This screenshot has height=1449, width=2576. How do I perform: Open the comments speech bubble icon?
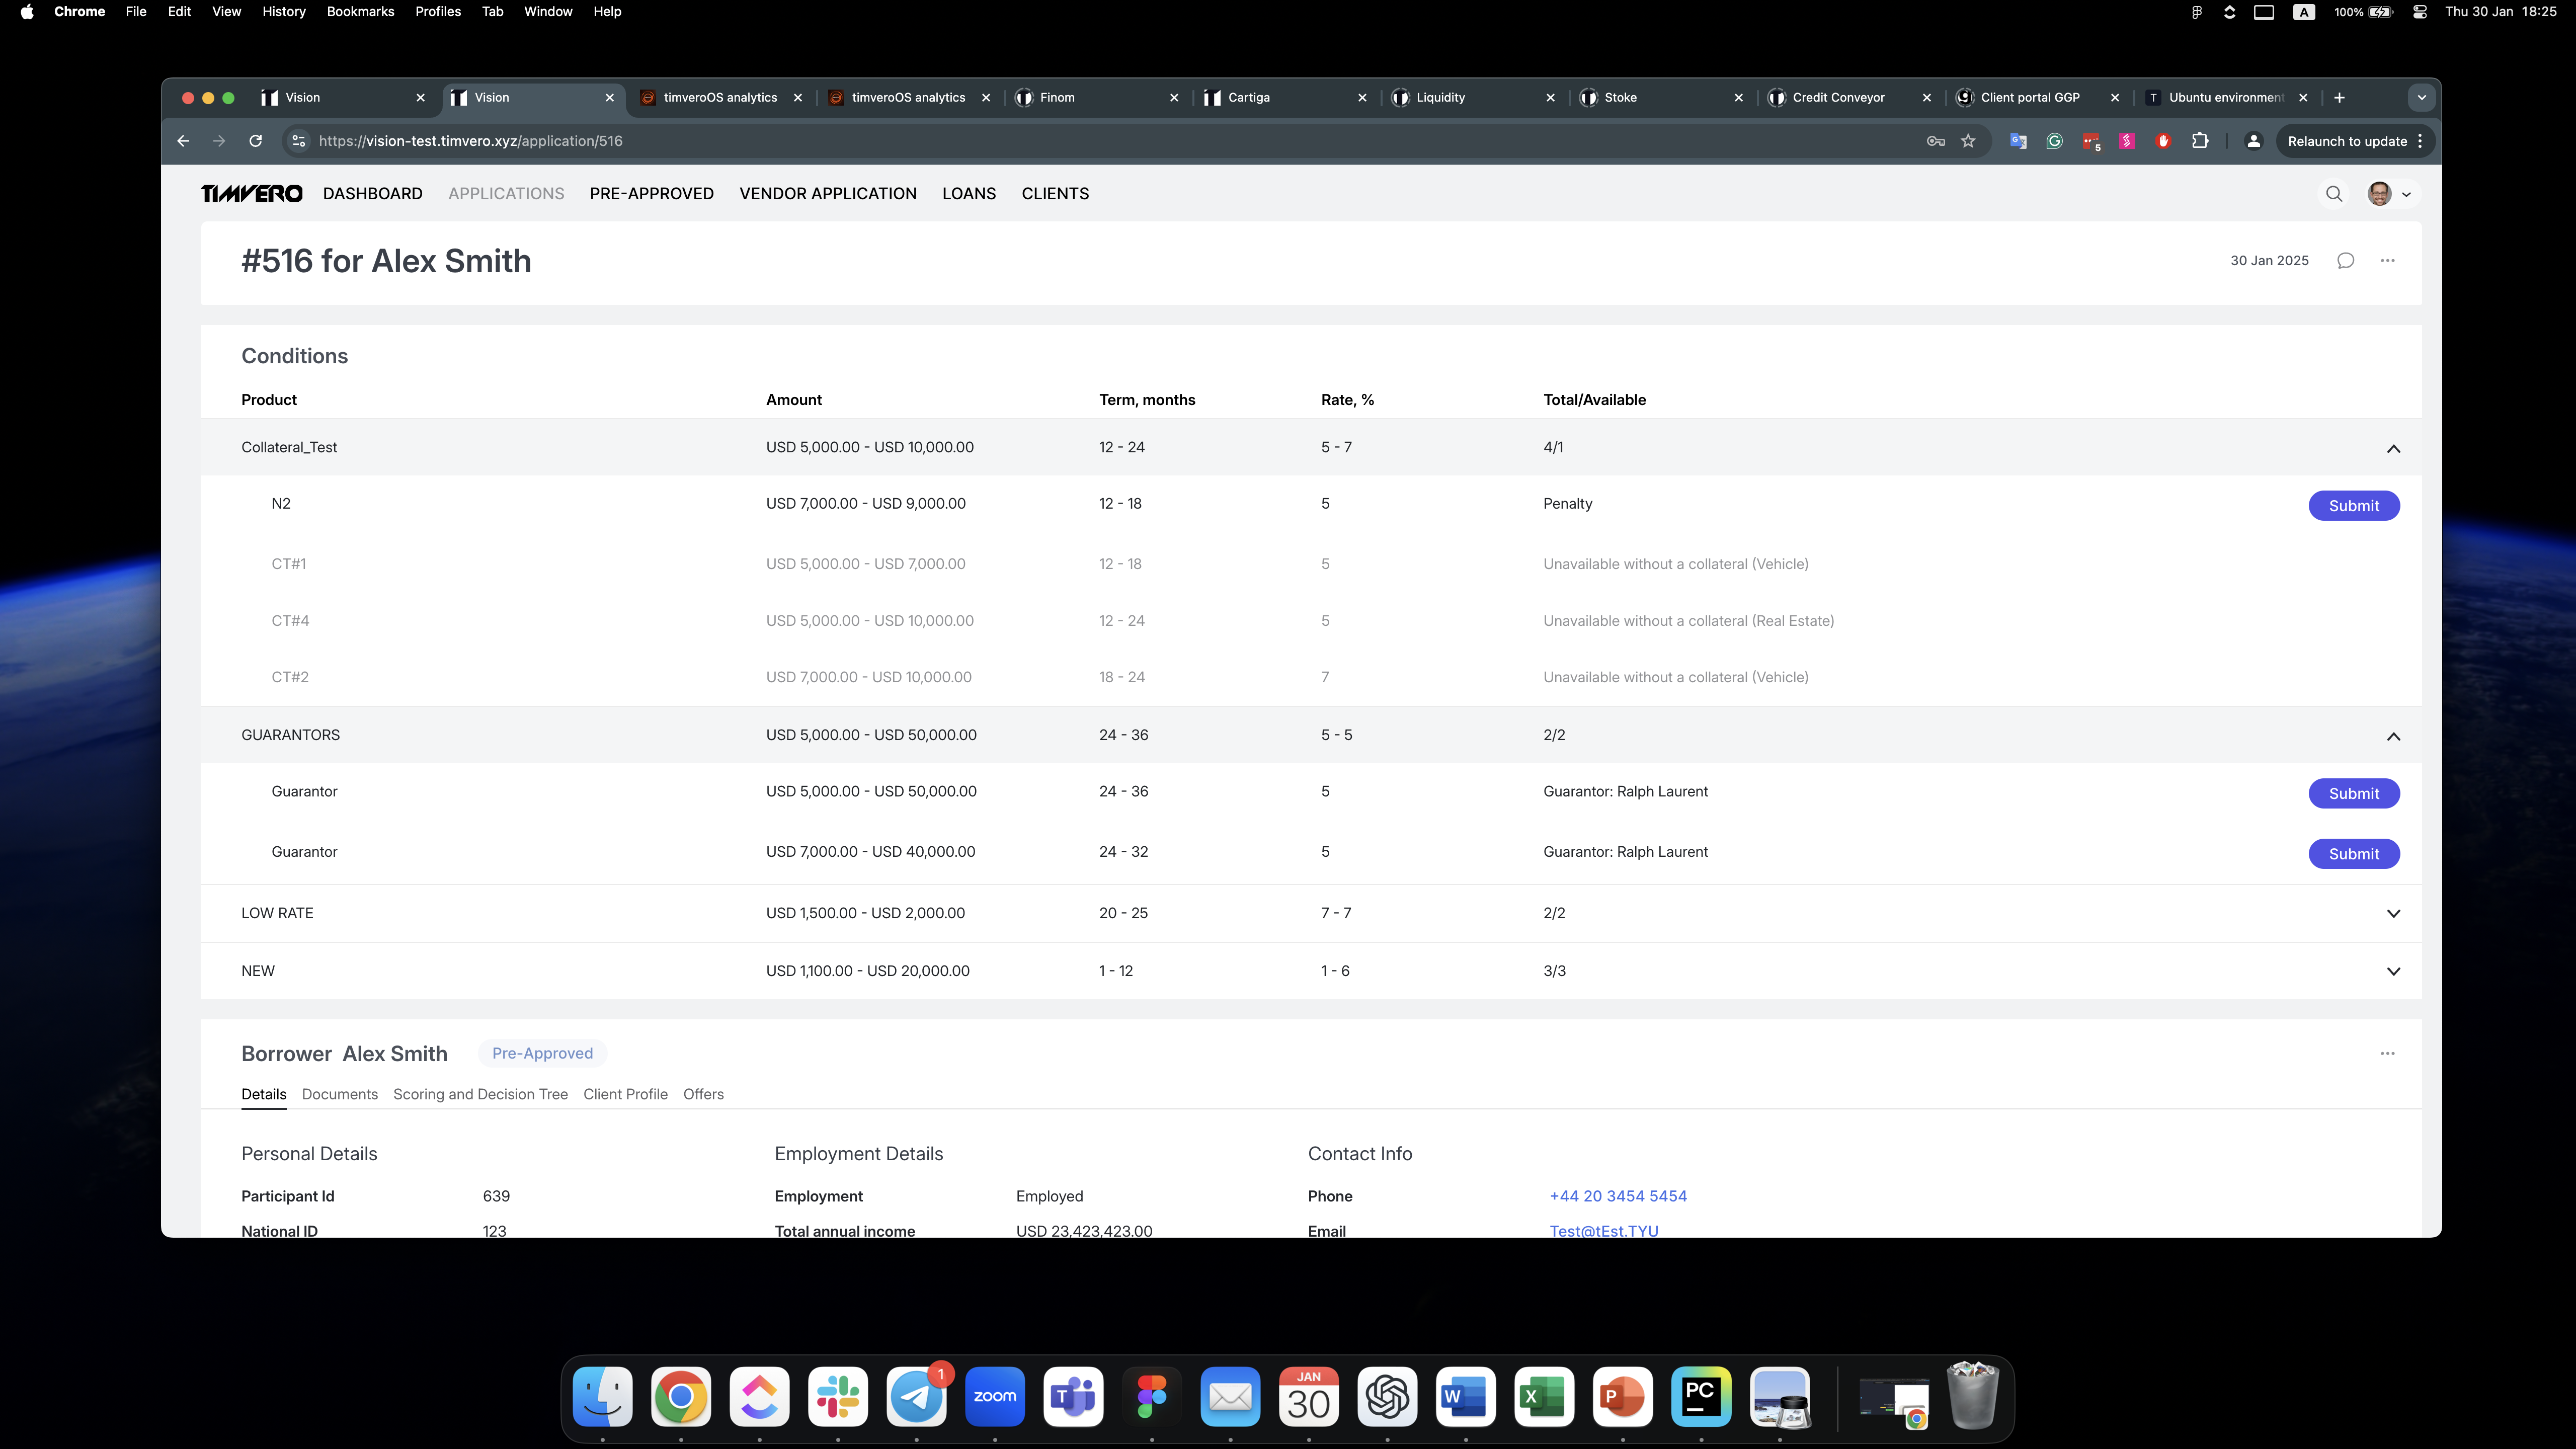[2345, 261]
